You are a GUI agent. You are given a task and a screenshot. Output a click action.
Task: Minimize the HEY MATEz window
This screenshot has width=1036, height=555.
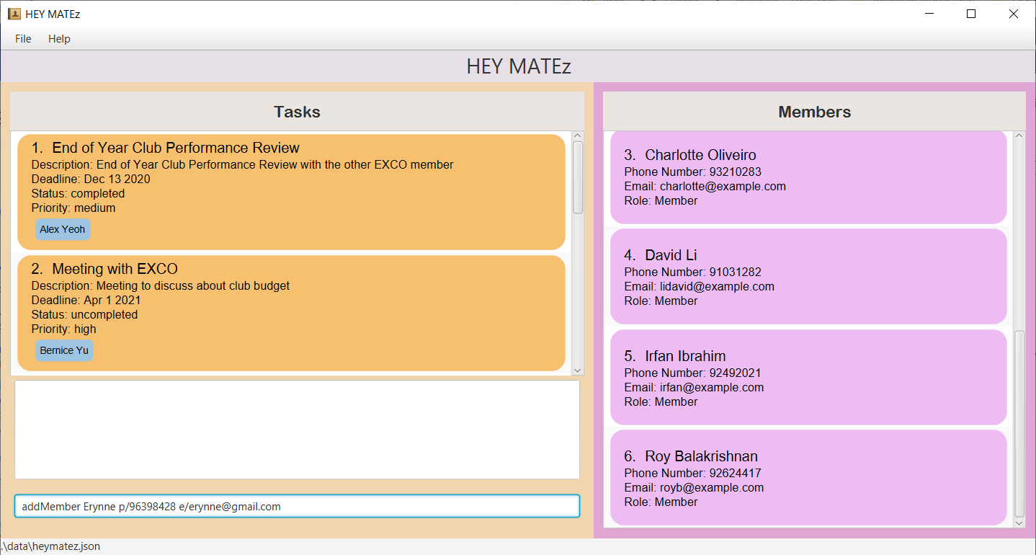pyautogui.click(x=929, y=14)
